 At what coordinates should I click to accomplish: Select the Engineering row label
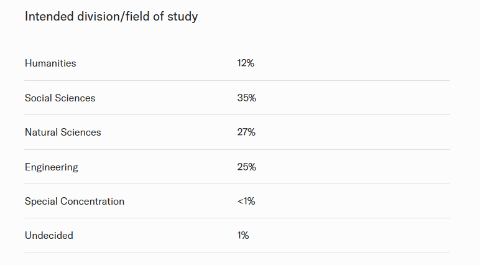[x=52, y=167]
